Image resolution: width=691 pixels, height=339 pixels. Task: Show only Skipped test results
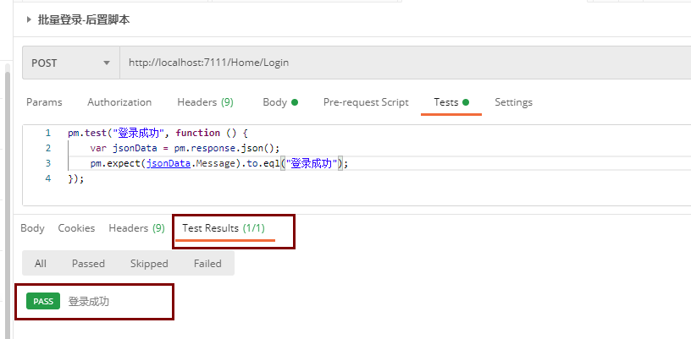149,264
